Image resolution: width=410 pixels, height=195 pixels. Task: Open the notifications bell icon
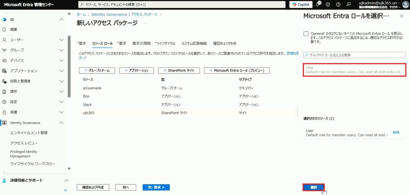(x=318, y=4)
